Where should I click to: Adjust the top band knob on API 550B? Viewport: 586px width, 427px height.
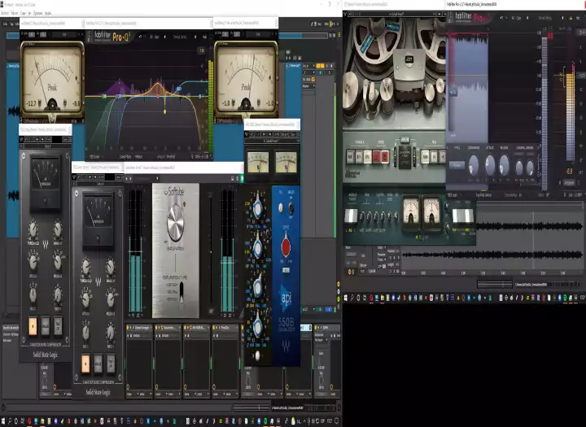coord(257,208)
